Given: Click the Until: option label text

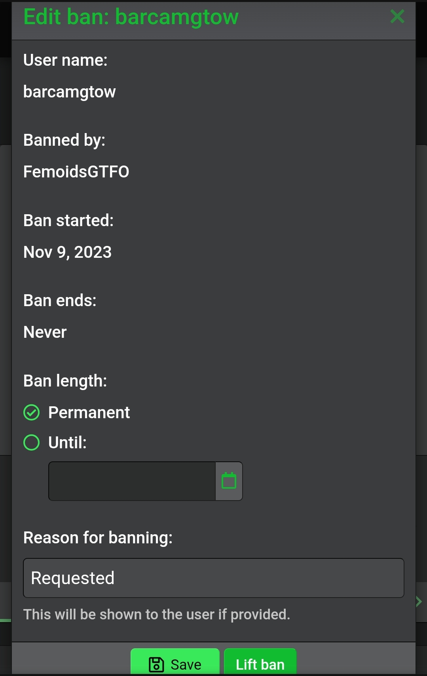Looking at the screenshot, I should click(67, 442).
